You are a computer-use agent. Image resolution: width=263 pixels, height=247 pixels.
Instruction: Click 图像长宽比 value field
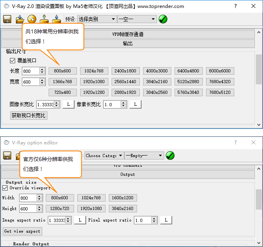45,105
